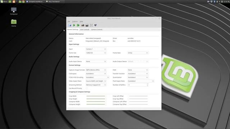Open the files manager panel launcher
The image size is (230, 129).
tap(20, 1)
